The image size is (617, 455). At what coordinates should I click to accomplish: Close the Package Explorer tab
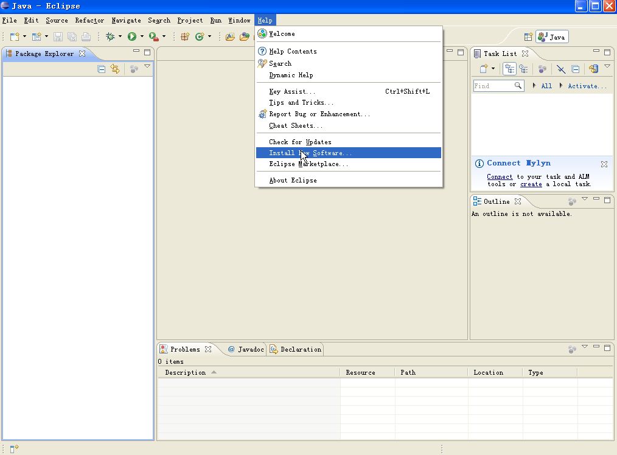tap(82, 54)
